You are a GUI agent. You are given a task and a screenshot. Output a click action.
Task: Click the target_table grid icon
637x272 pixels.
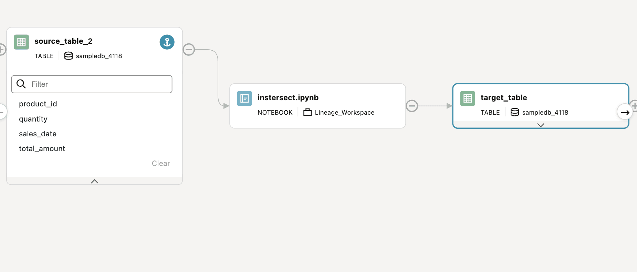(468, 98)
